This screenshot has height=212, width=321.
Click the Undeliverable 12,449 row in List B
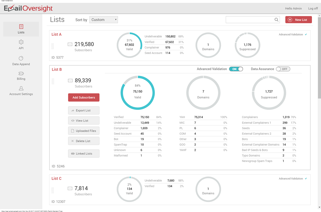point(137,123)
